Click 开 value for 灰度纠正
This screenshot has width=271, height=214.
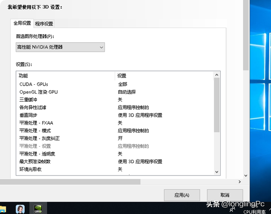tap(120, 139)
